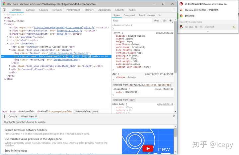Open the DevTools three-dot customize menu
This screenshot has height=155, width=239.
pyautogui.click(x=174, y=10)
